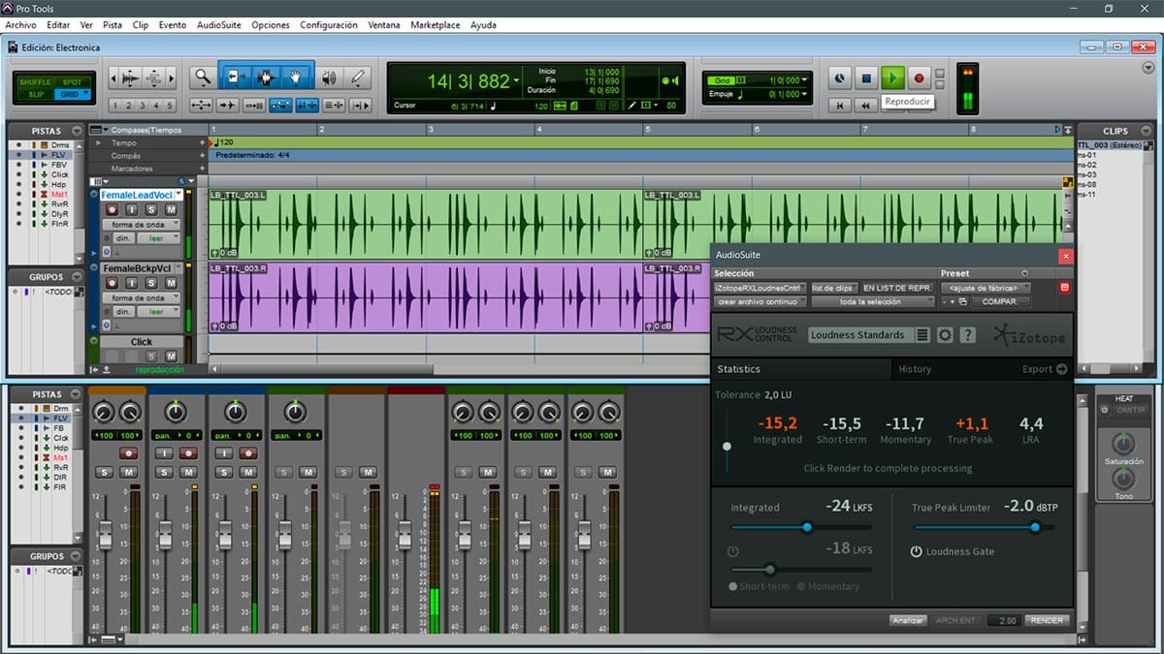Screen dimensions: 1164x654
Task: Enable SPOT edit mode
Action: click(72, 82)
